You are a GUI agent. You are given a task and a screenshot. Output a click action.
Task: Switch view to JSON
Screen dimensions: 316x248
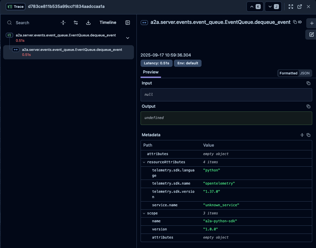coord(305,73)
